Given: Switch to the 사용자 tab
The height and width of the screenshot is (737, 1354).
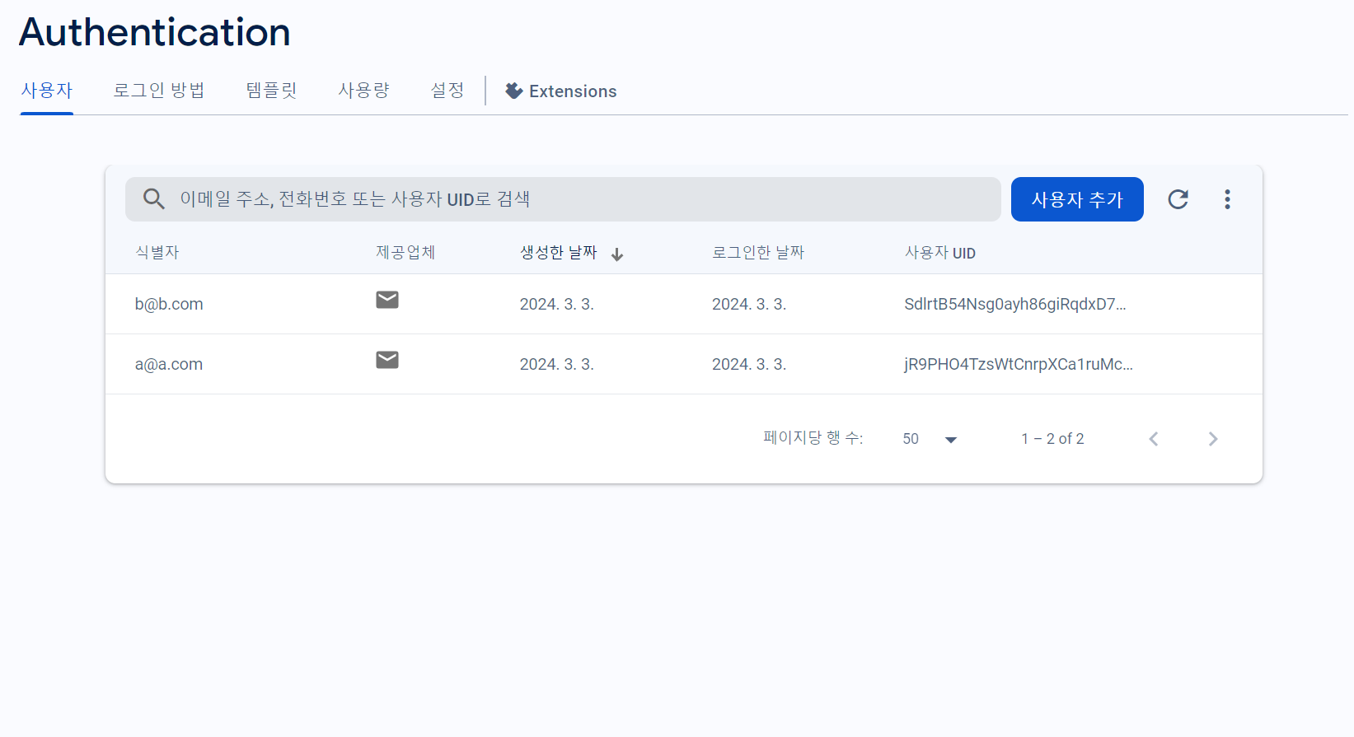Looking at the screenshot, I should (x=47, y=91).
